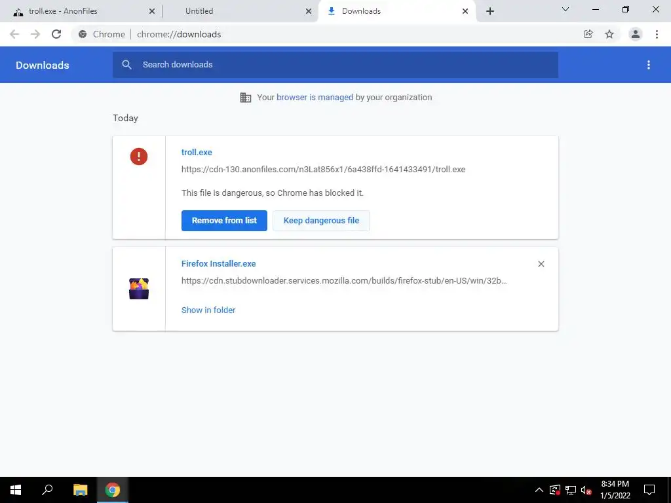The height and width of the screenshot is (503, 671).
Task: Click the Chrome site info icon
Action: [x=83, y=34]
